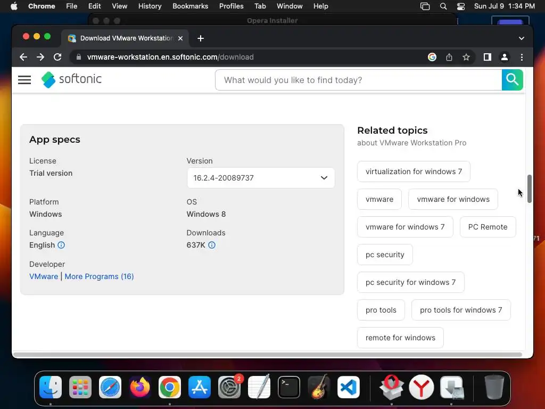Open the History menu

[150, 6]
